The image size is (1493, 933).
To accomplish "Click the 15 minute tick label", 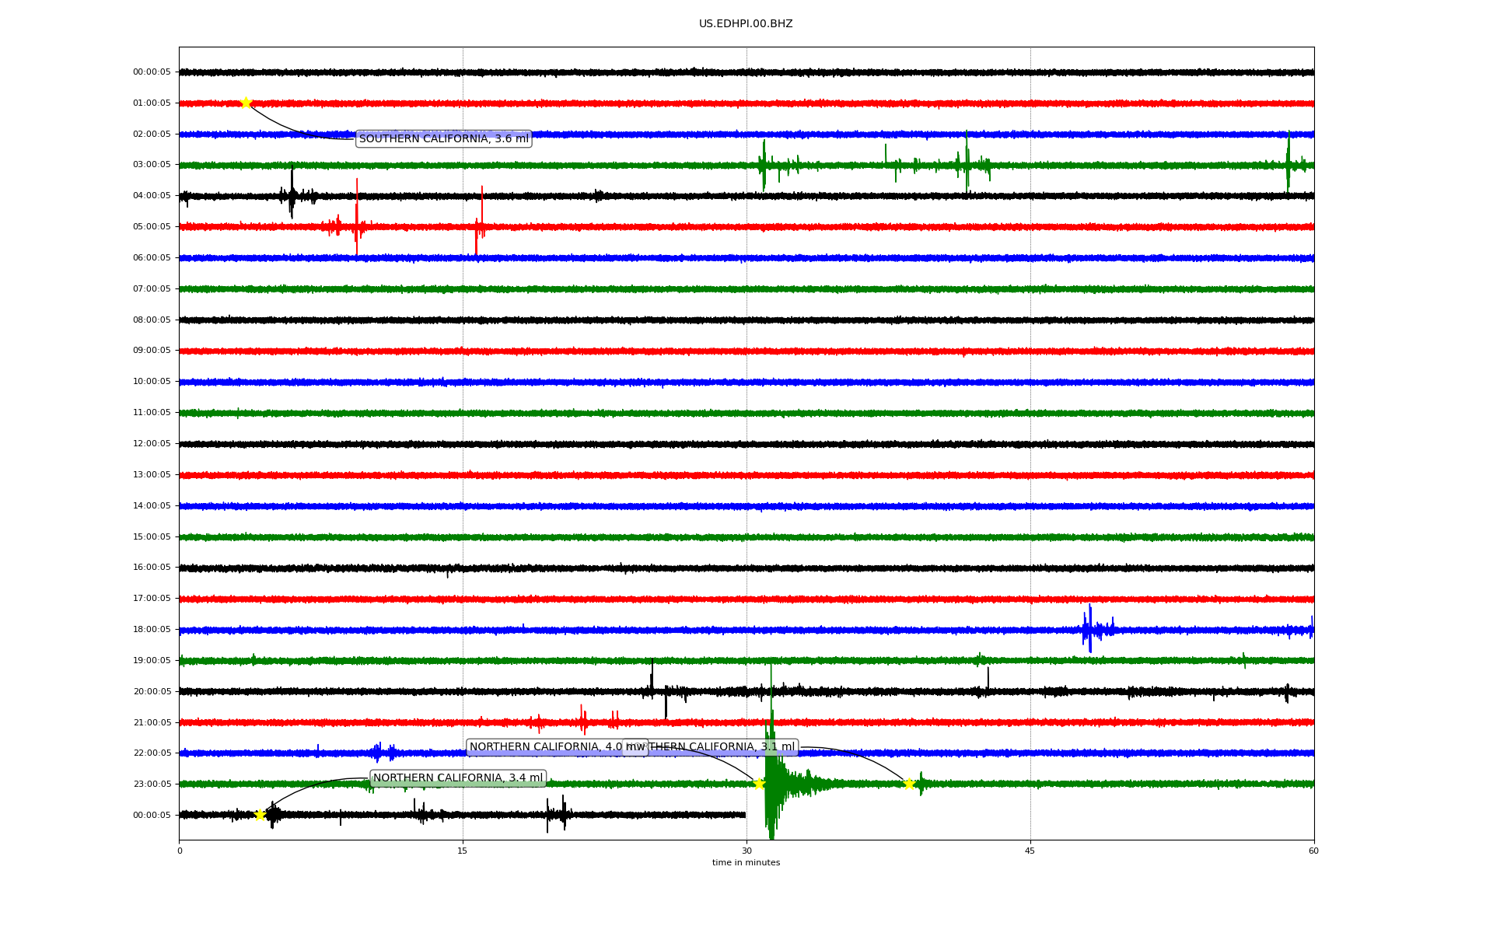I will tap(463, 851).
